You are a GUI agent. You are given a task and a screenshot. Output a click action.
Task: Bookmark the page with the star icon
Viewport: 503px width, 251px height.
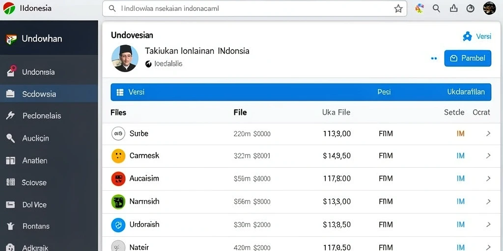[x=398, y=9]
